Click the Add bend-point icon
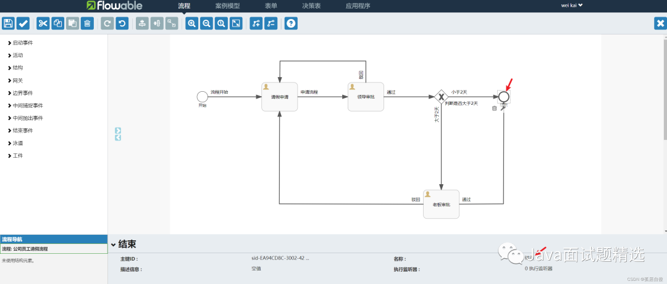The width and height of the screenshot is (667, 284). (256, 23)
